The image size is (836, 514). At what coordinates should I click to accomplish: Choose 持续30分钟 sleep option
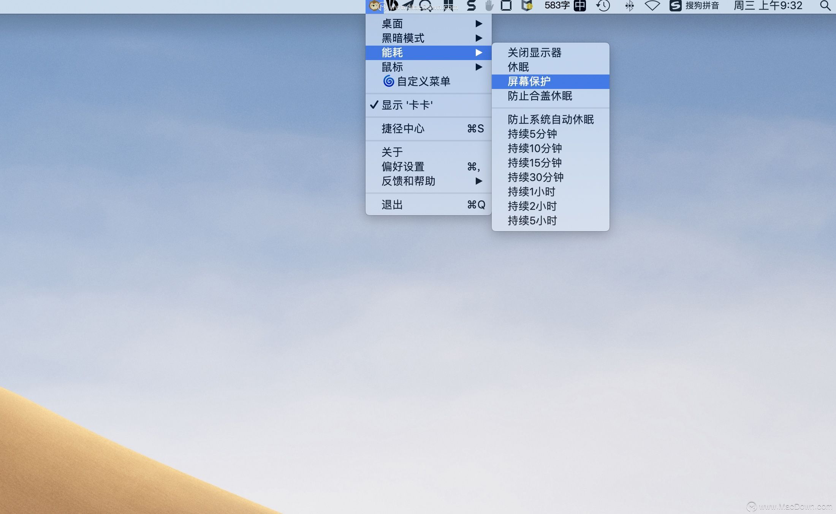click(x=536, y=177)
